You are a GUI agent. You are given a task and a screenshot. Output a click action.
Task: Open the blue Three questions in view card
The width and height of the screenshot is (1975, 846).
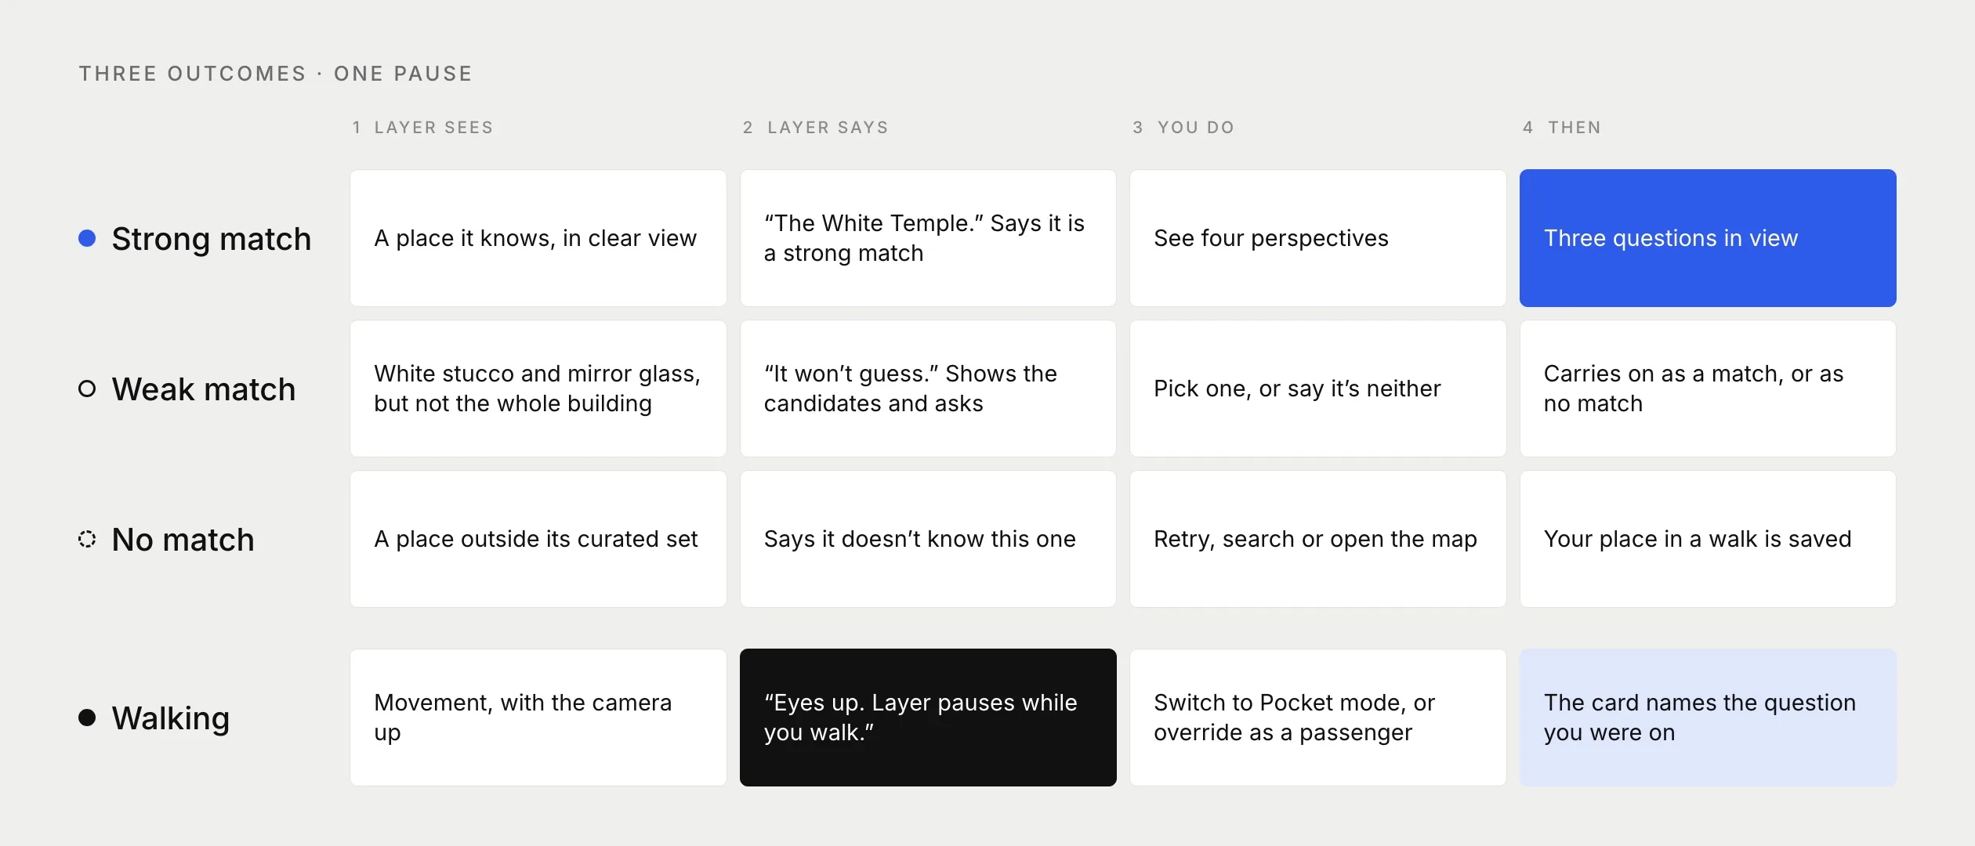1708,238
